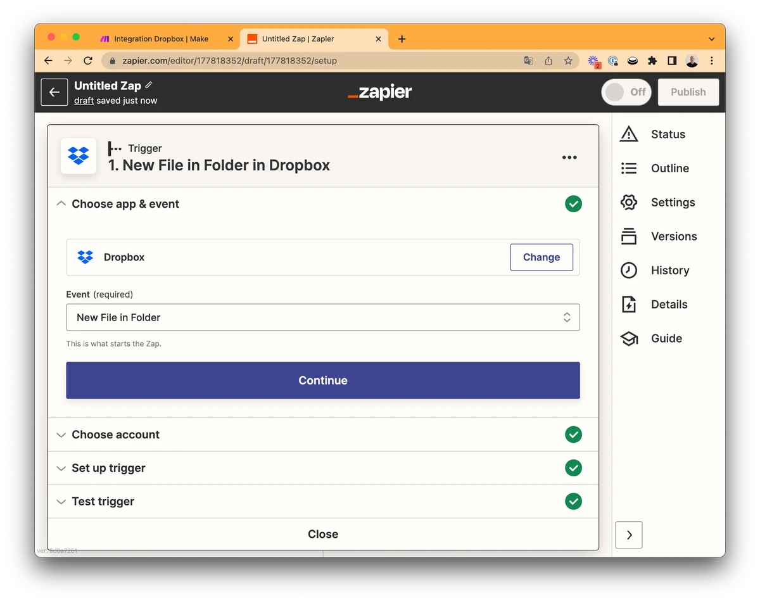
Task: Click the green check for Choose account
Action: tap(573, 435)
